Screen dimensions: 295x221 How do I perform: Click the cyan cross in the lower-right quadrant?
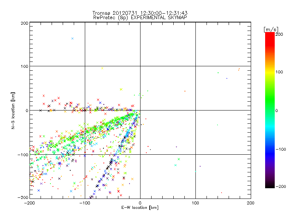coord(176,165)
